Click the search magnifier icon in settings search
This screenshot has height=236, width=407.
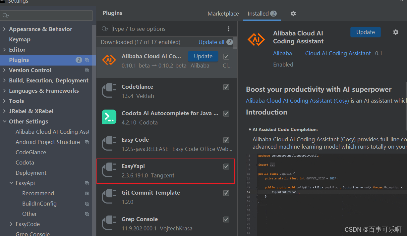6,16
